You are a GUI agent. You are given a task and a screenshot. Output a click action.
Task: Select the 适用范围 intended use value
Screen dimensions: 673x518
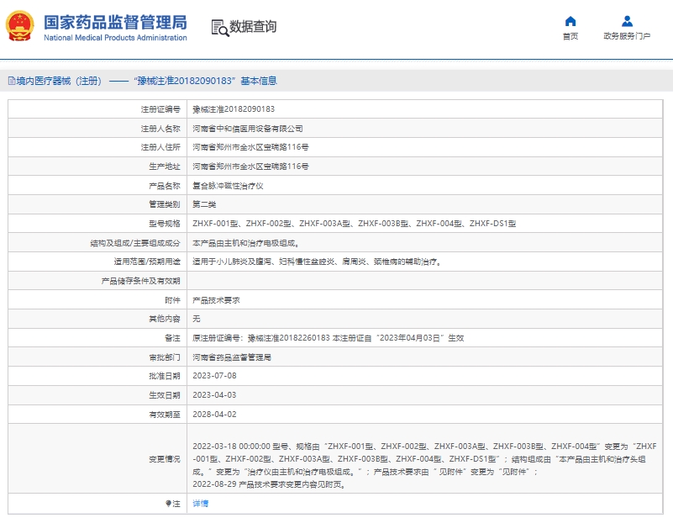coord(318,262)
